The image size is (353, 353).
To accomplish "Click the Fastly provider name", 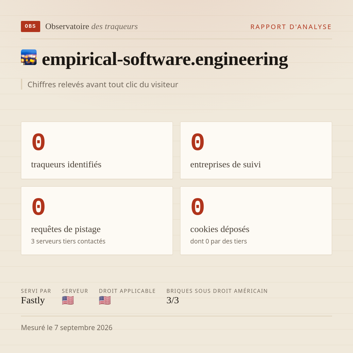I will click(33, 300).
